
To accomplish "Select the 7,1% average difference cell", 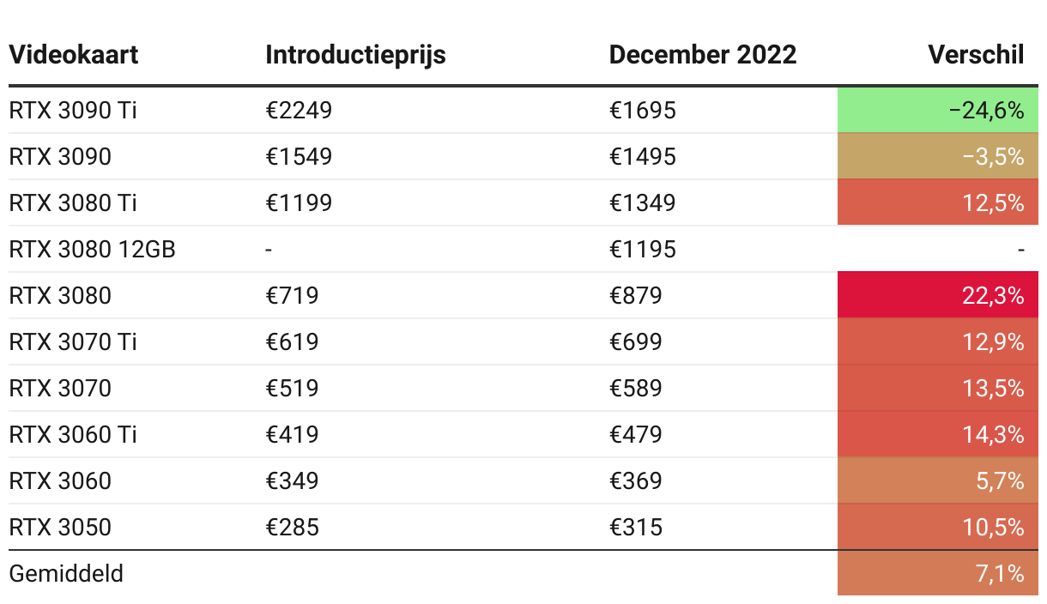I will click(x=938, y=573).
